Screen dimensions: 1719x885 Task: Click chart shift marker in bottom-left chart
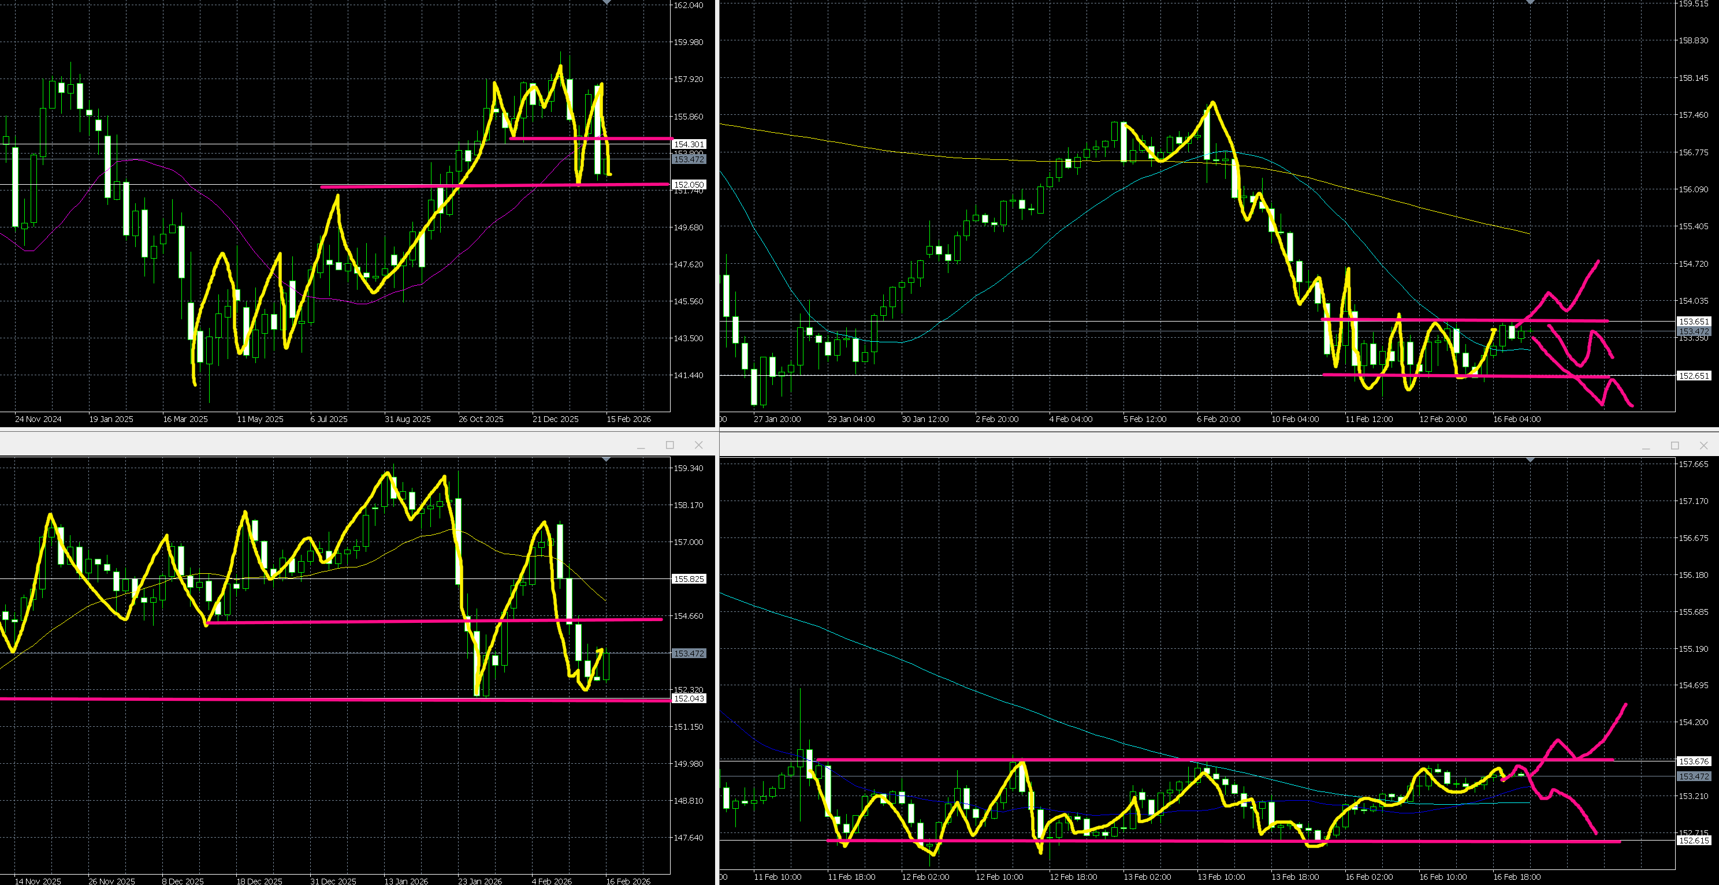(x=606, y=460)
